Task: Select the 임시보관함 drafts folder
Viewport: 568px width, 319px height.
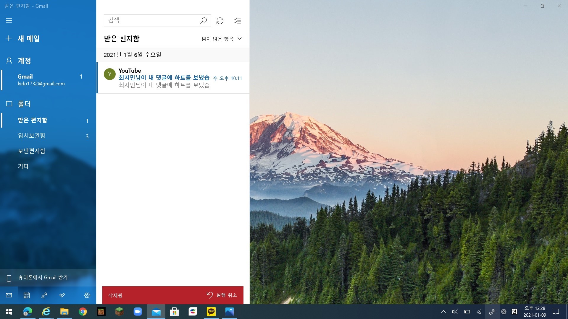Action: point(32,136)
